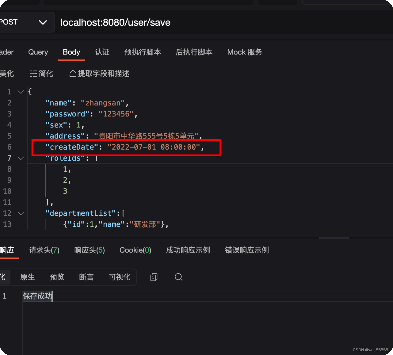
Task: Open the 响应头(5) tab
Action: pyautogui.click(x=90, y=250)
